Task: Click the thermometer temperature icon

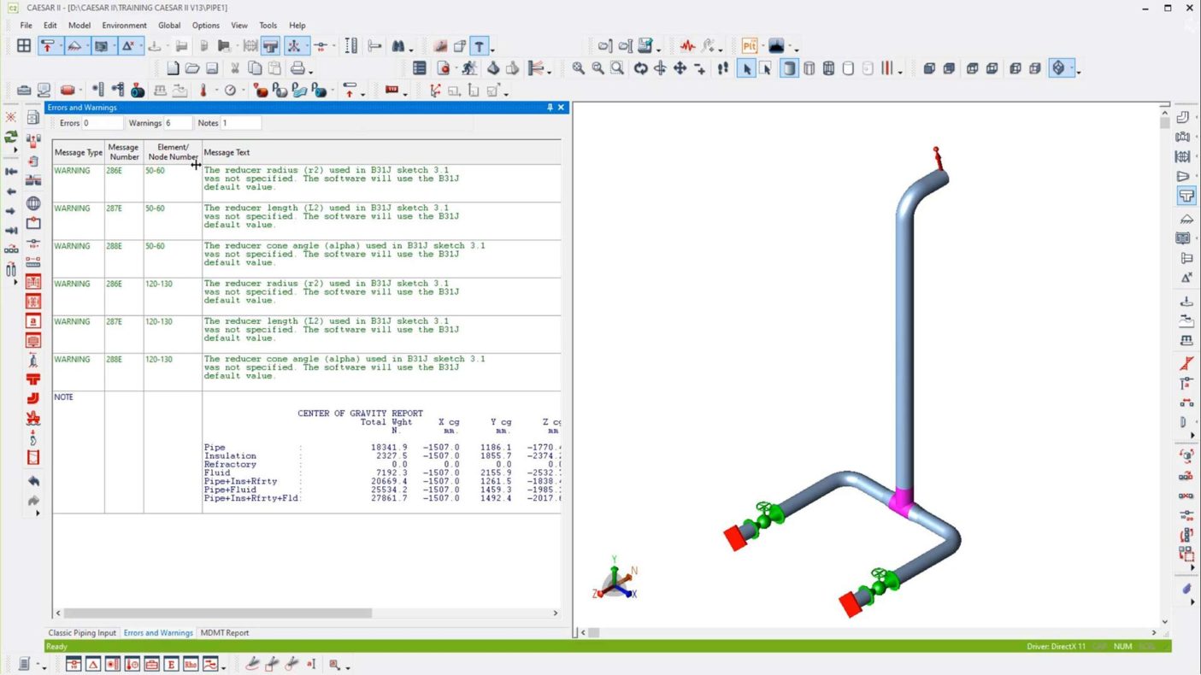Action: click(x=203, y=91)
